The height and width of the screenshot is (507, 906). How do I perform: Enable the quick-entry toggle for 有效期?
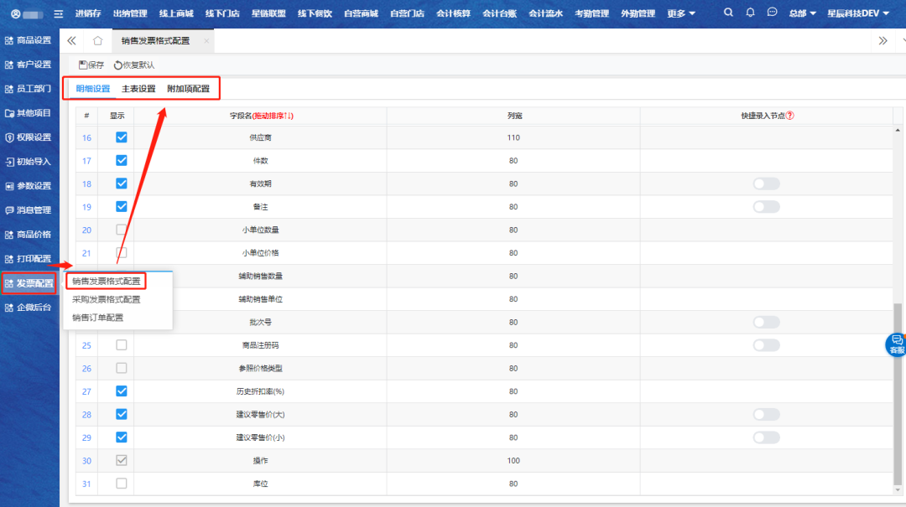(766, 184)
